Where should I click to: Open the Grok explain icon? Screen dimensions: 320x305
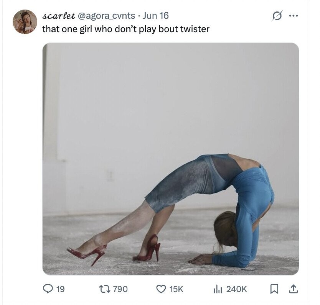coord(277,16)
